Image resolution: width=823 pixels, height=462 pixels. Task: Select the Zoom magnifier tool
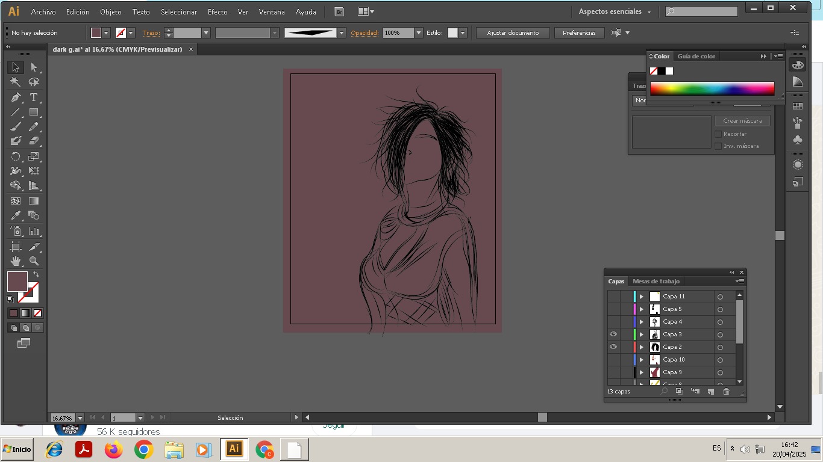click(34, 261)
